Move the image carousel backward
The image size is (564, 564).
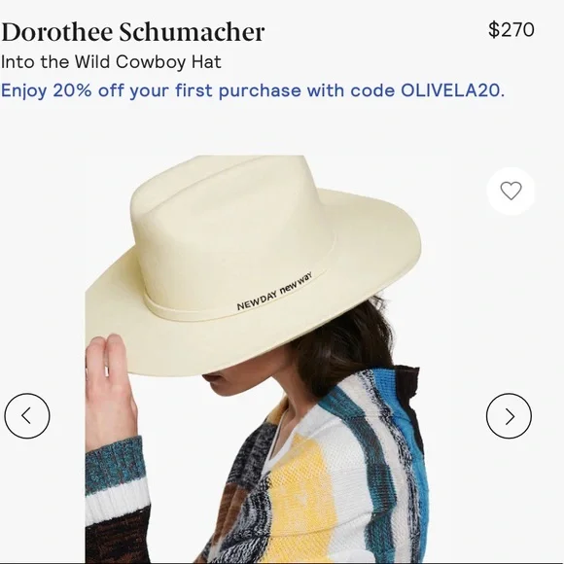point(27,416)
